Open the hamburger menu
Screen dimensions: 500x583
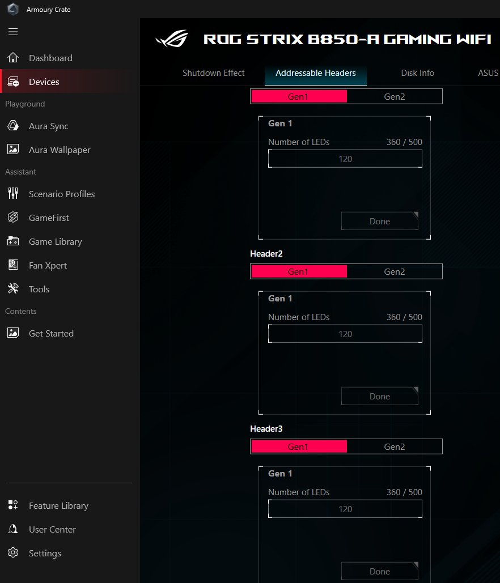point(13,32)
